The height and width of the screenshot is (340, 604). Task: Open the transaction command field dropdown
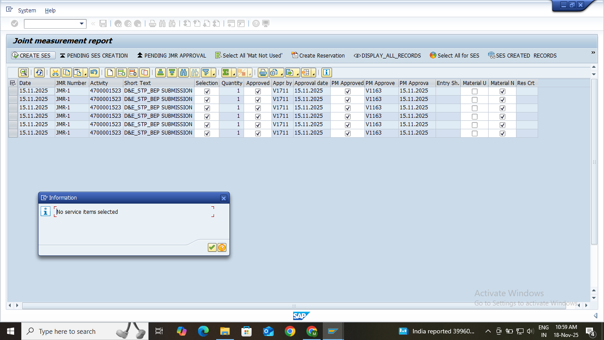[x=82, y=24]
